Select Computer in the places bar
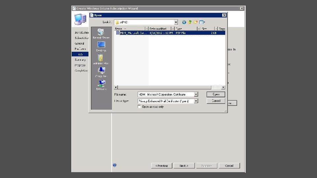Image resolution: width=317 pixels, height=178 pixels. coord(101,72)
